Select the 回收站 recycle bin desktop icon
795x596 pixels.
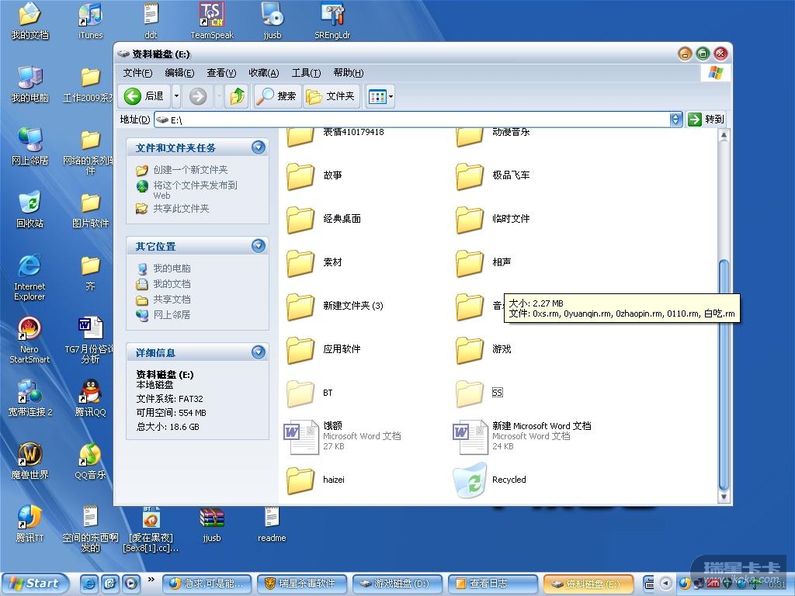(x=30, y=210)
